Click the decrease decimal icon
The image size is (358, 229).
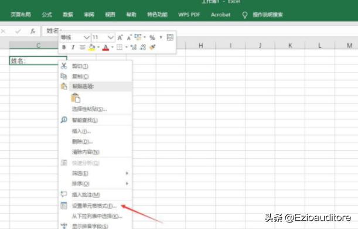(x=143, y=47)
